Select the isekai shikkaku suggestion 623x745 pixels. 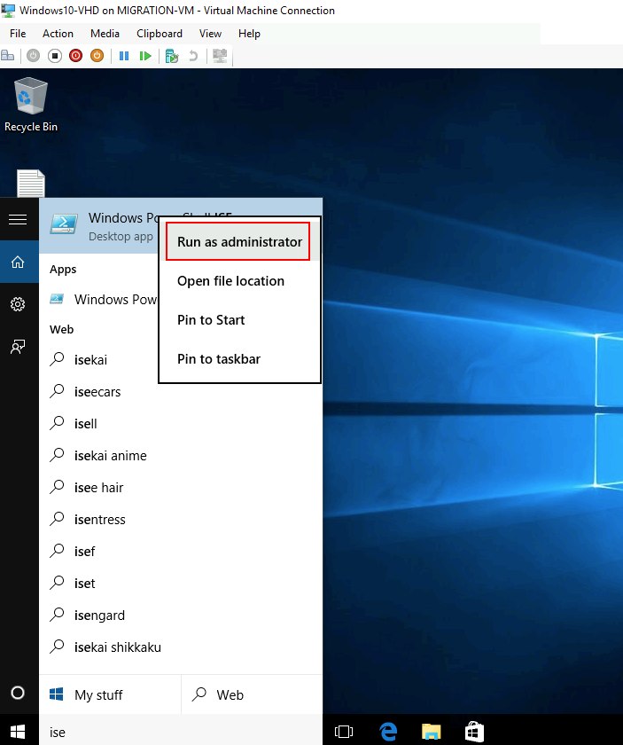[x=181, y=647]
